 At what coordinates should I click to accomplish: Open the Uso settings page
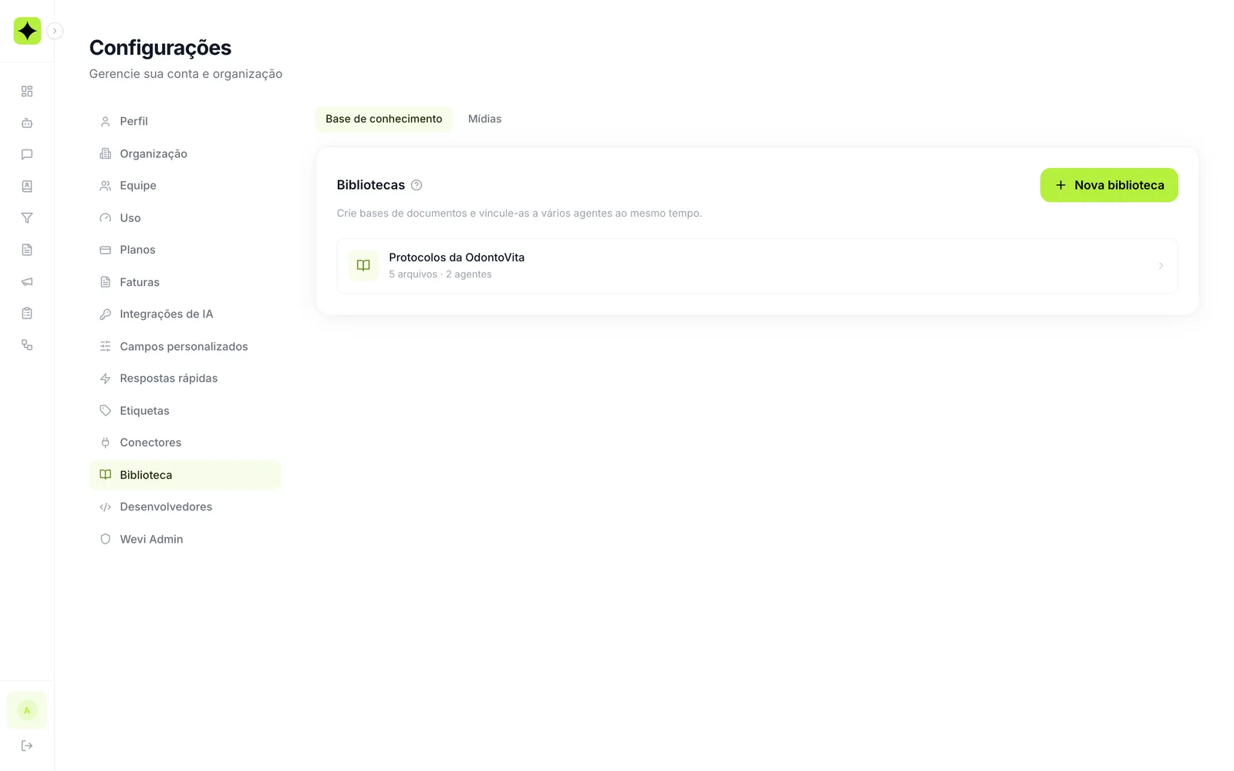[185, 217]
